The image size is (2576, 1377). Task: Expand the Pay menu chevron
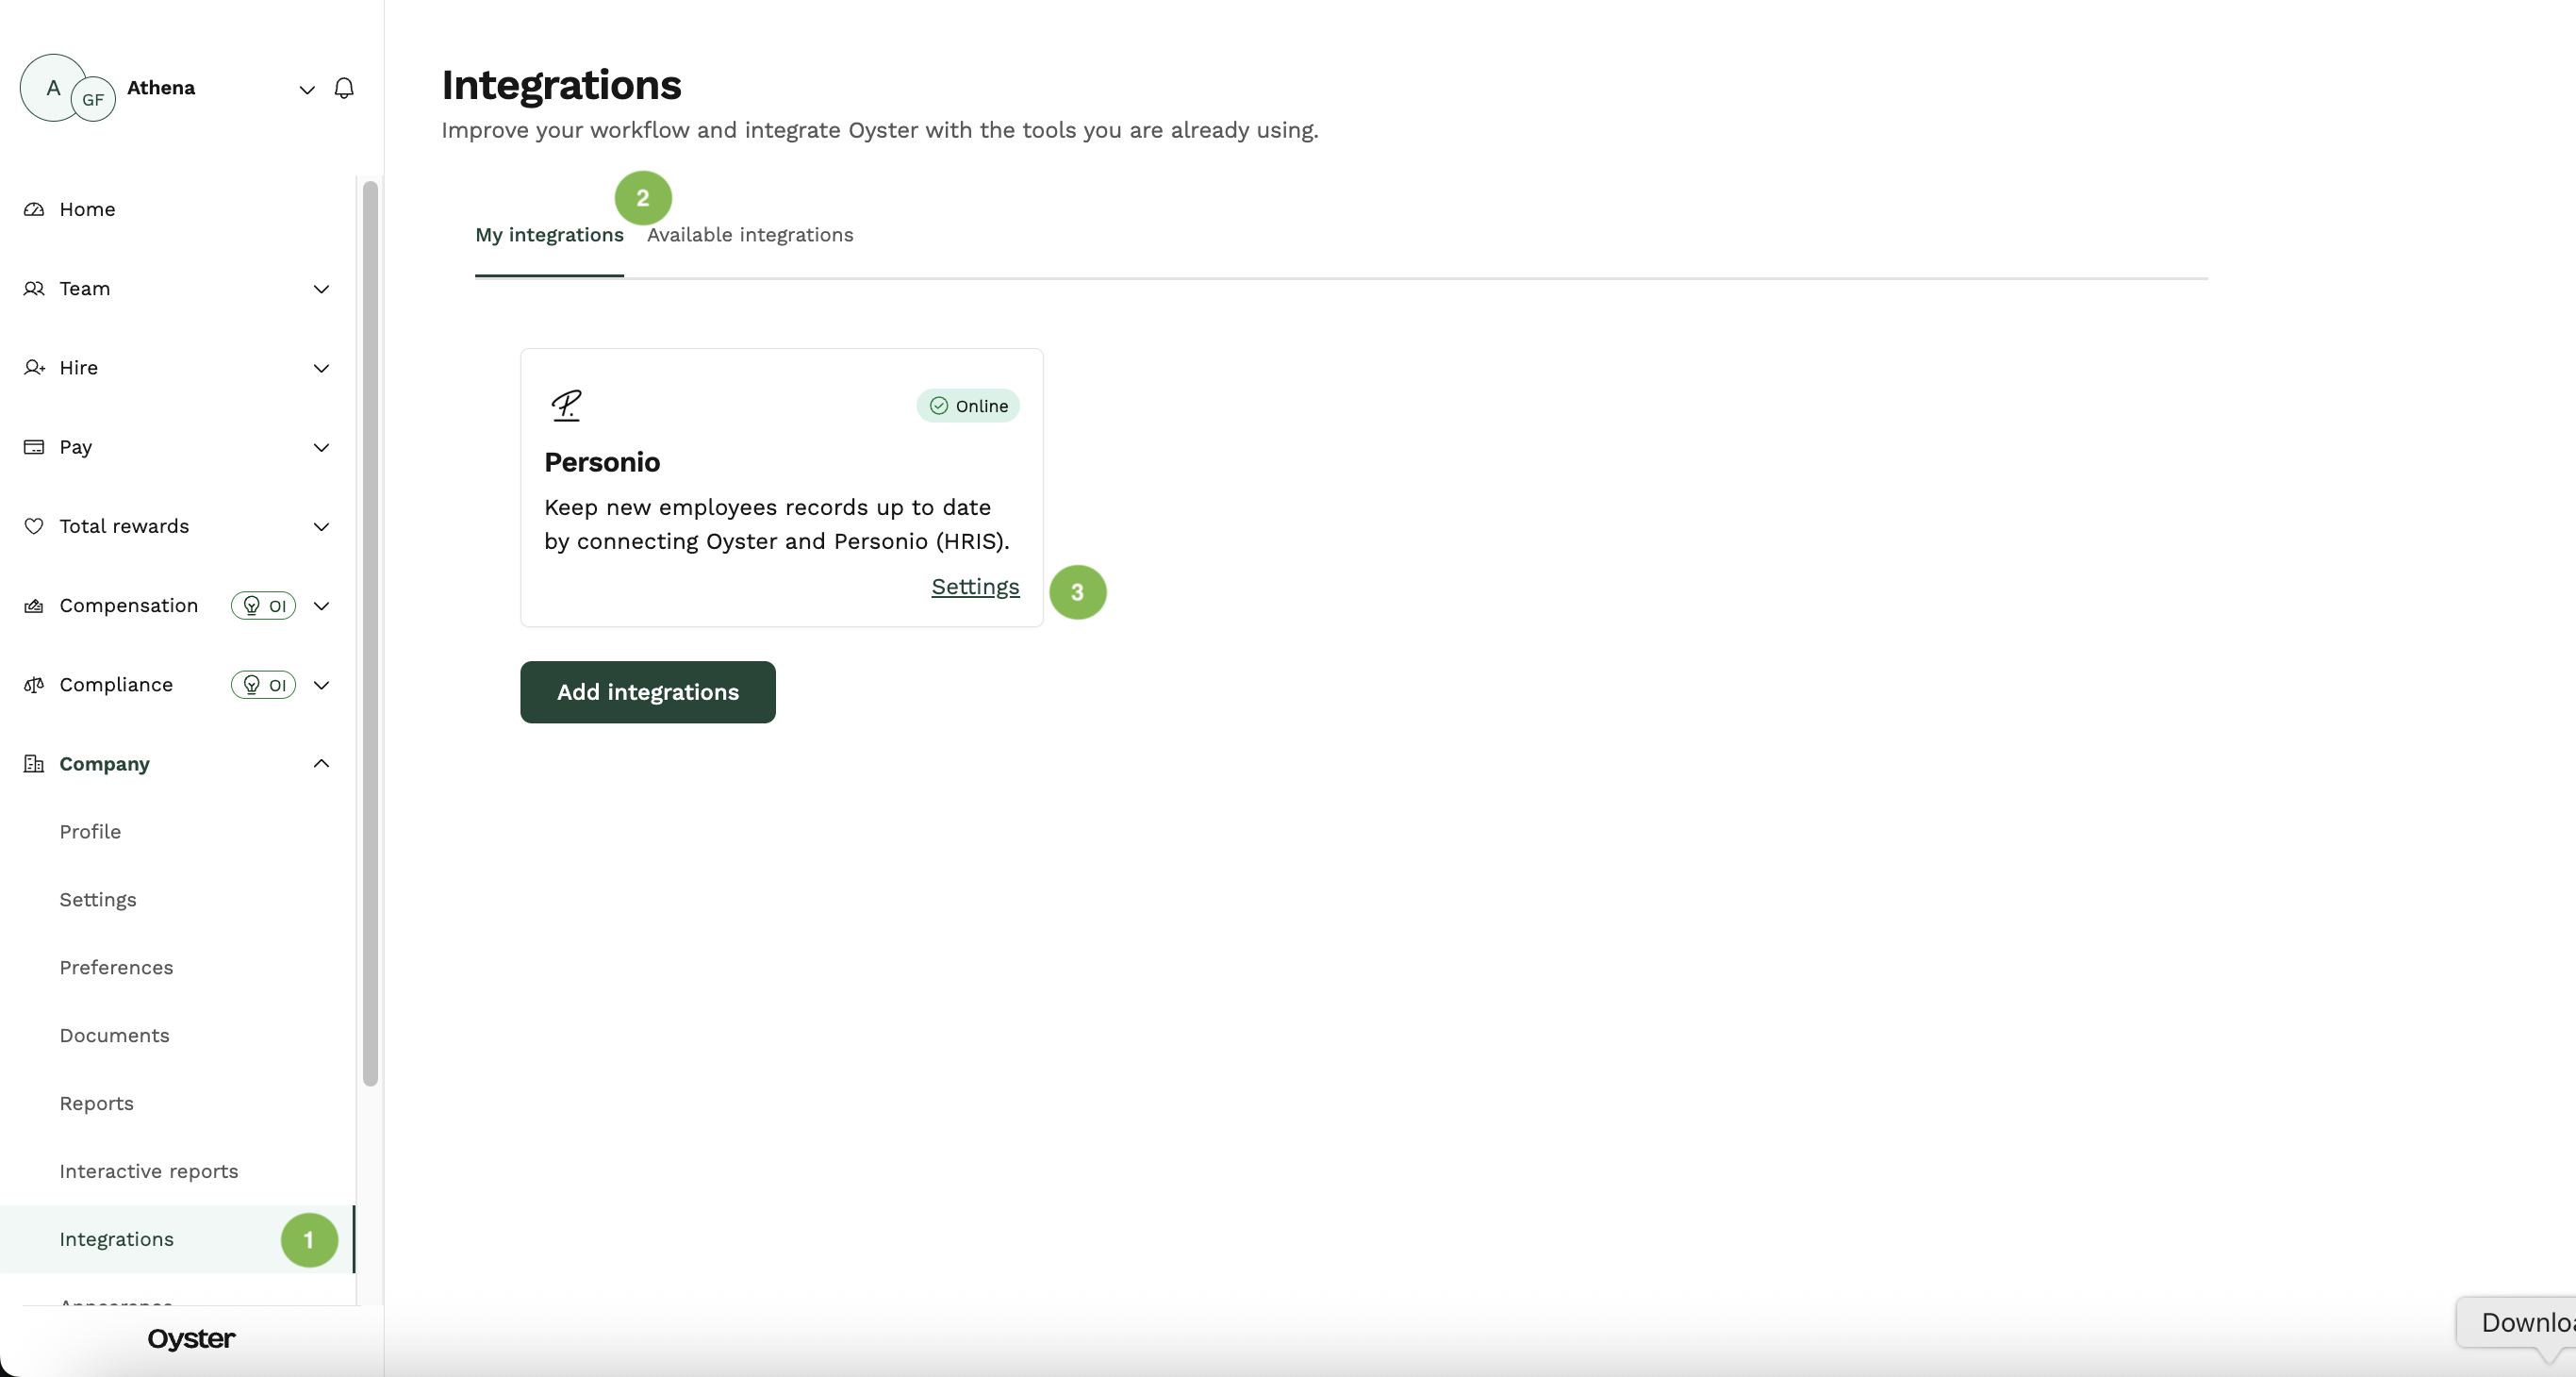point(321,447)
